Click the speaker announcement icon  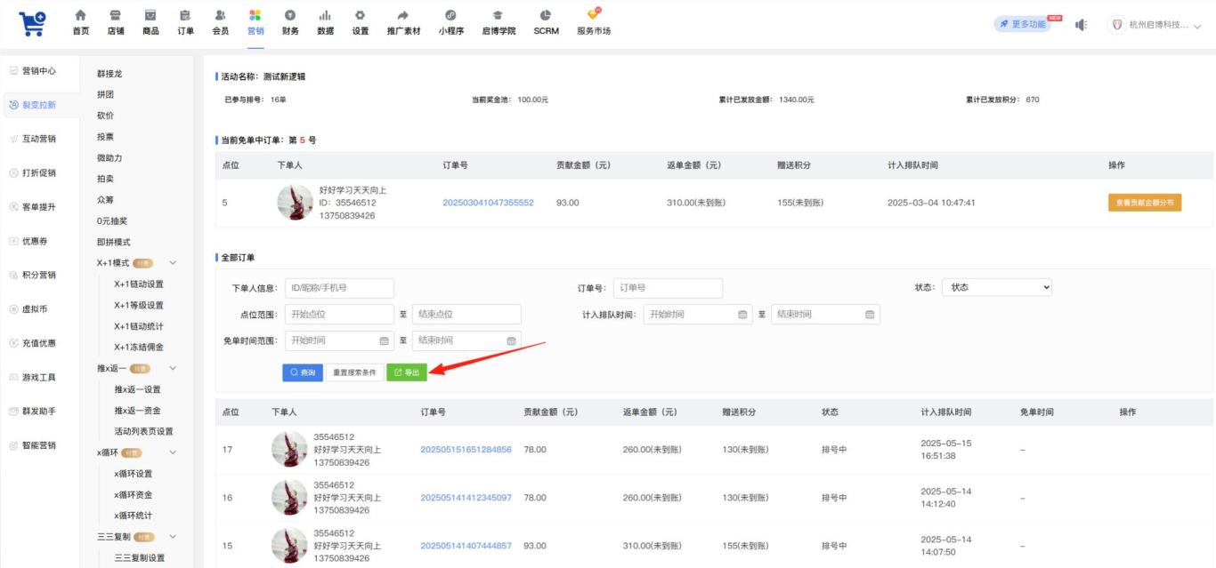tap(1082, 25)
